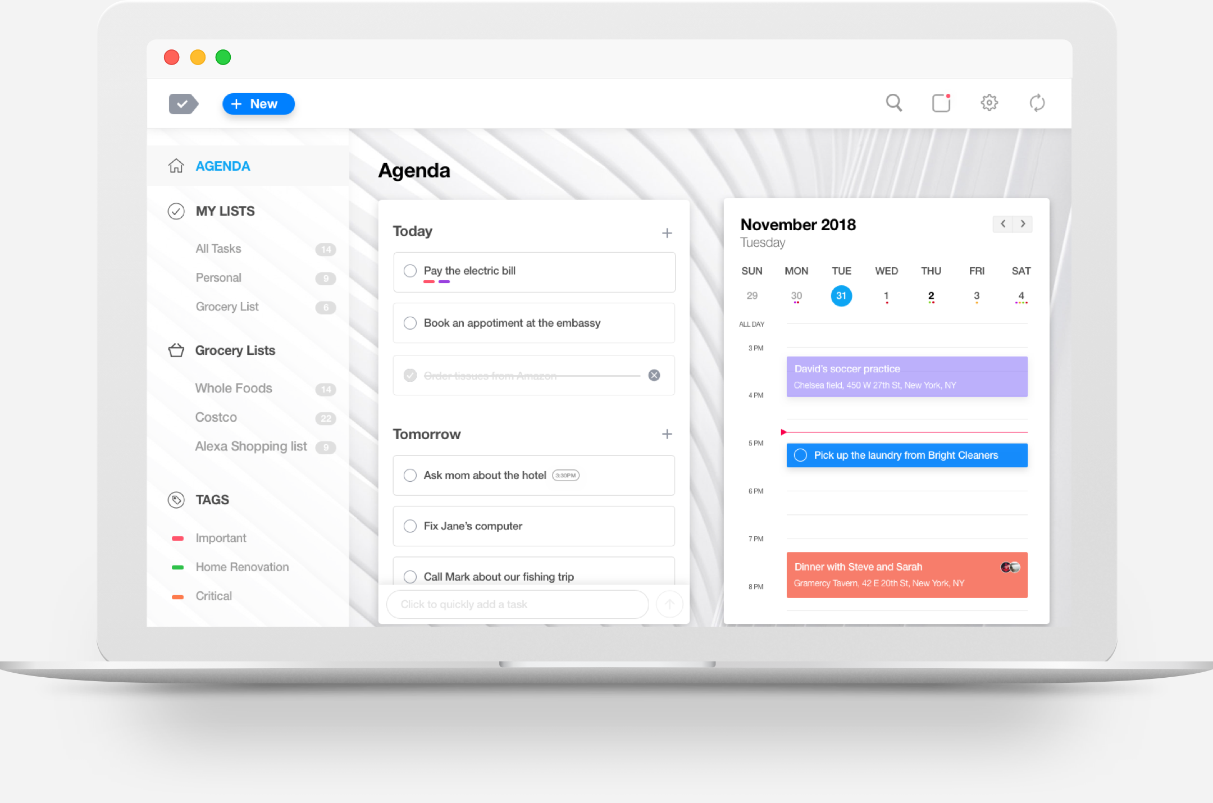Screen dimensions: 1213x803
Task: Navigate to next month arrow
Action: coord(1022,224)
